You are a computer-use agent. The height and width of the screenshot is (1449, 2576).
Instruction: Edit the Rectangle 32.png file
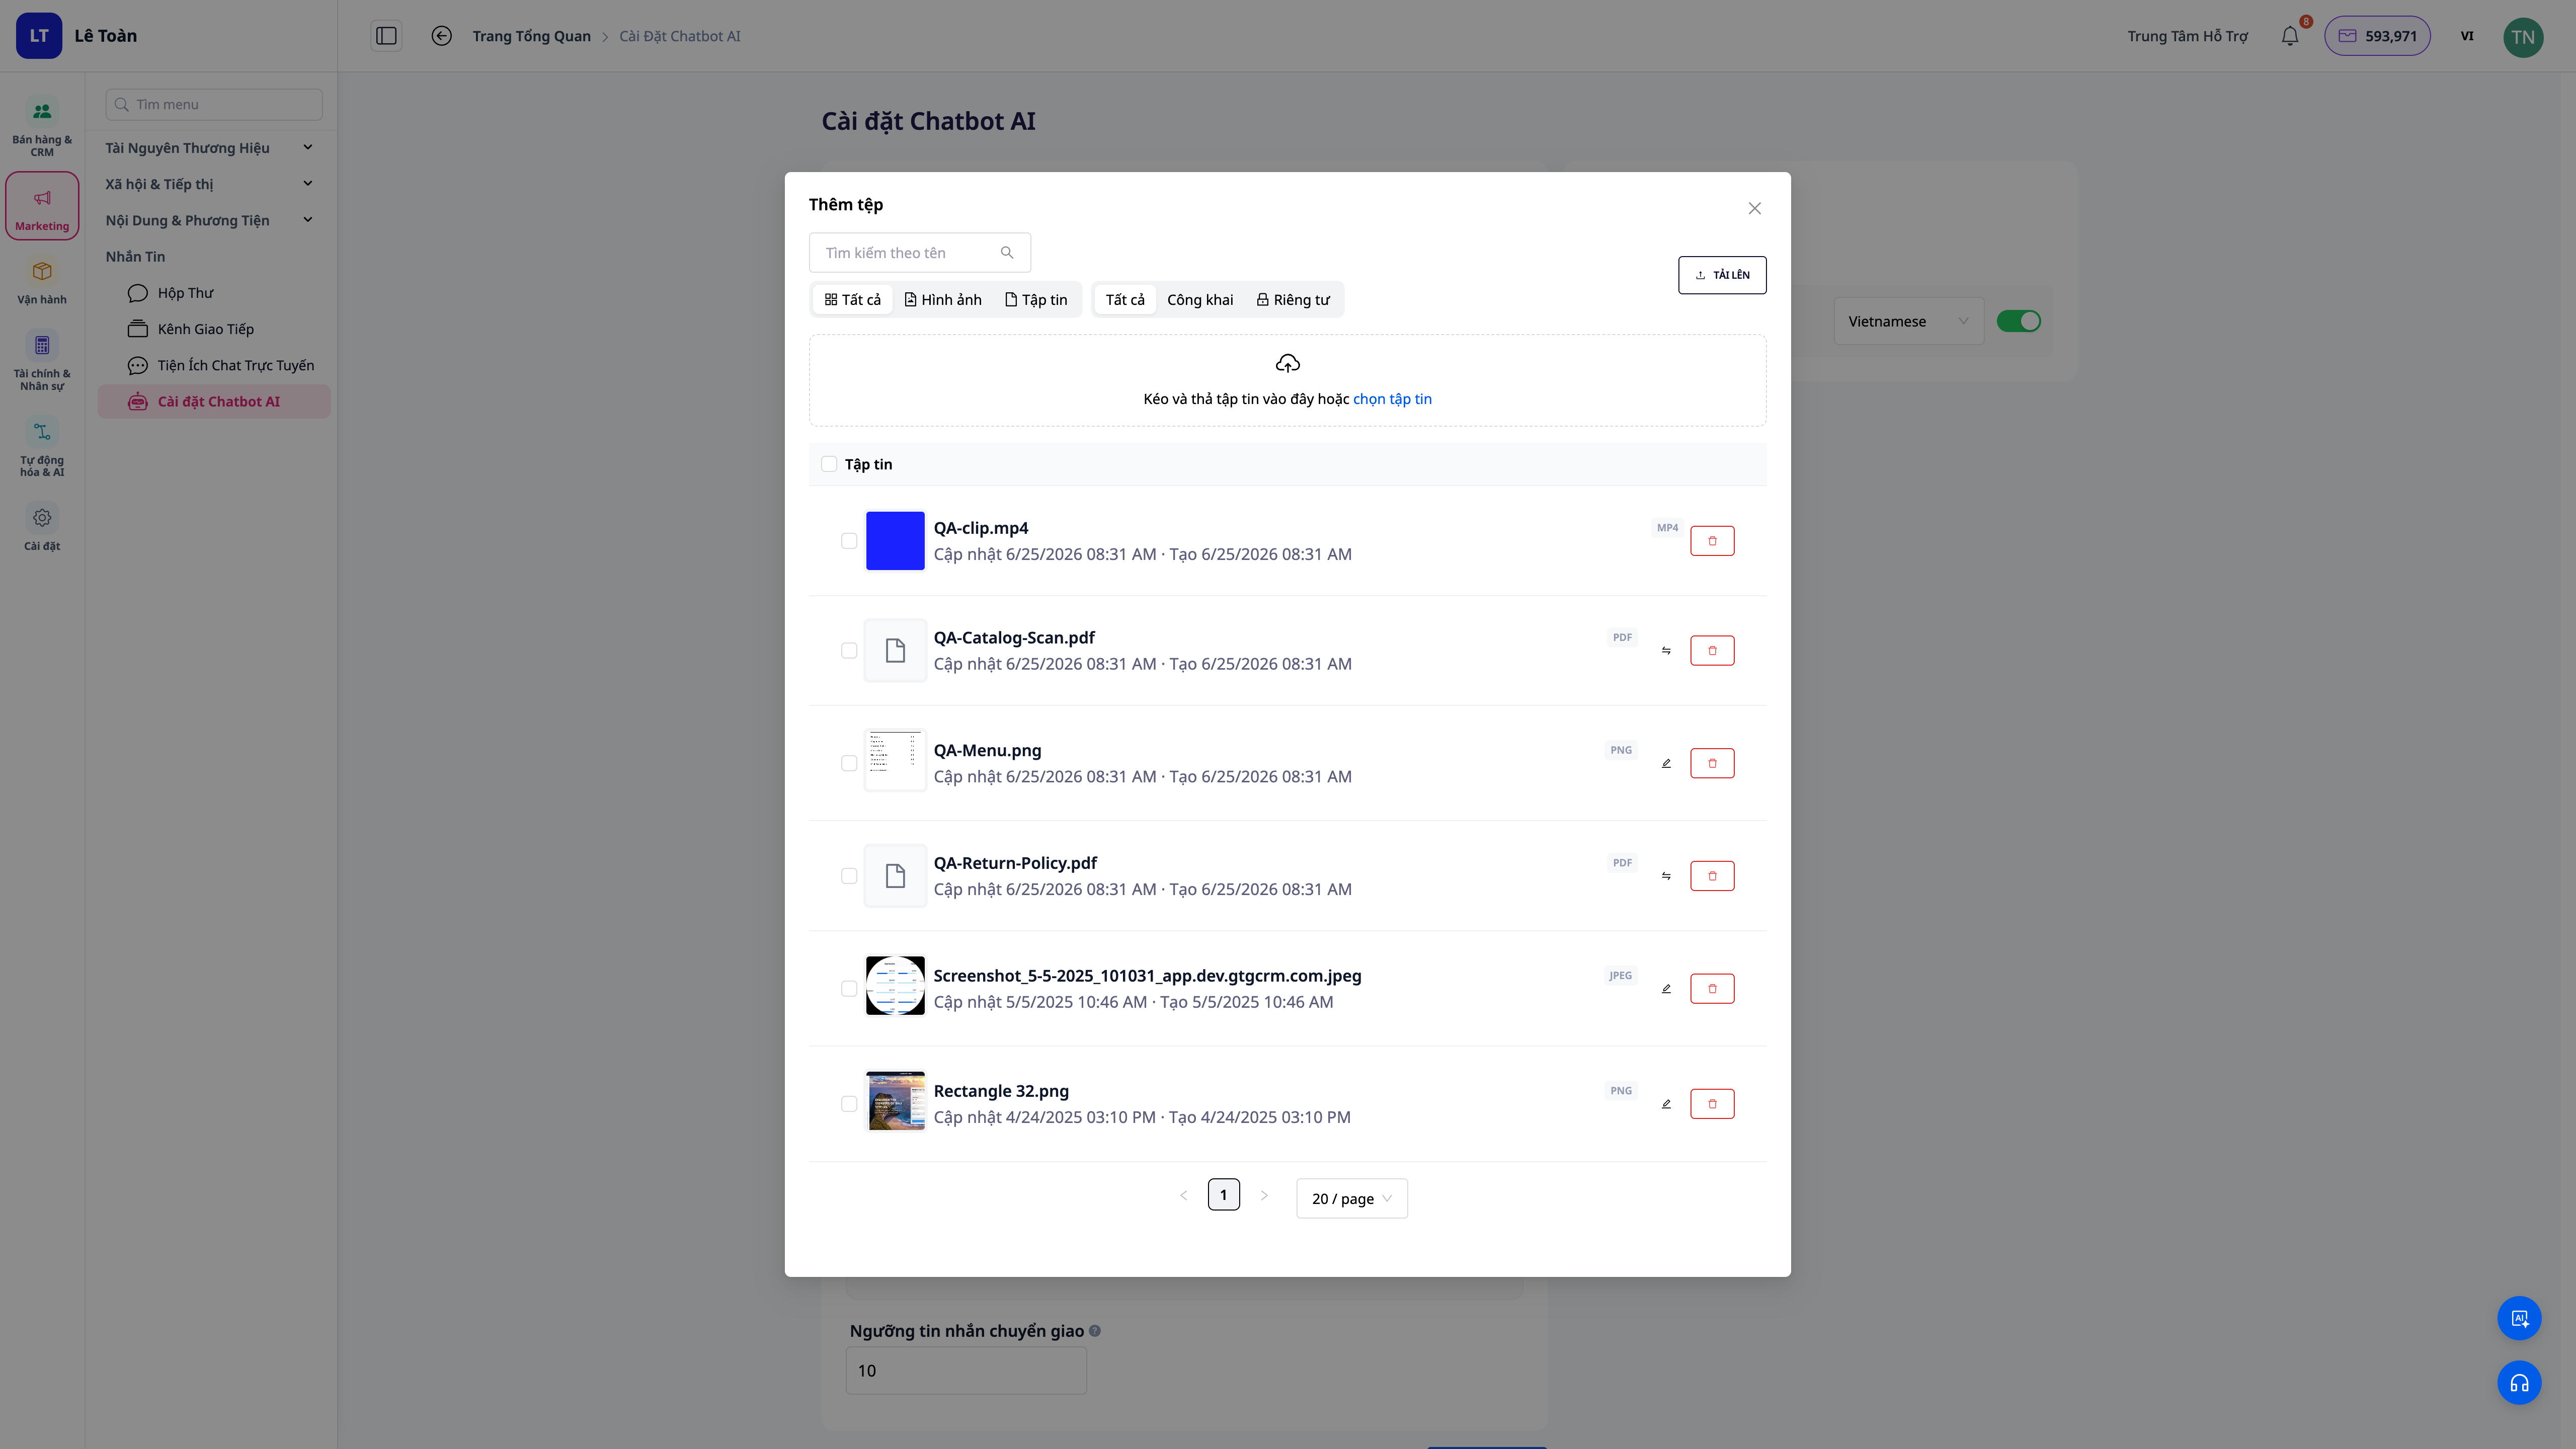(x=1666, y=1104)
